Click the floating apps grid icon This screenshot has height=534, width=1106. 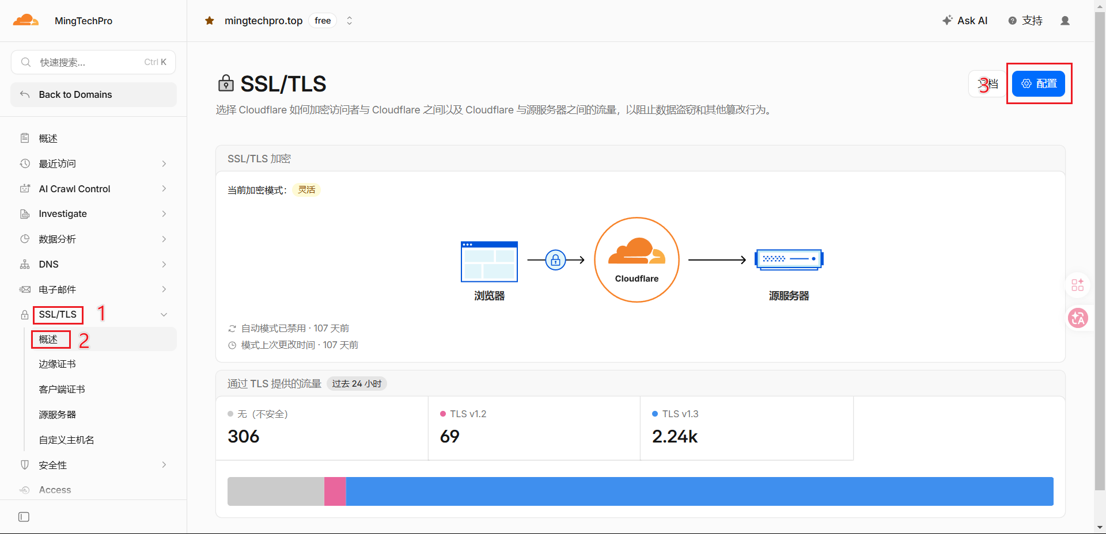(x=1078, y=285)
